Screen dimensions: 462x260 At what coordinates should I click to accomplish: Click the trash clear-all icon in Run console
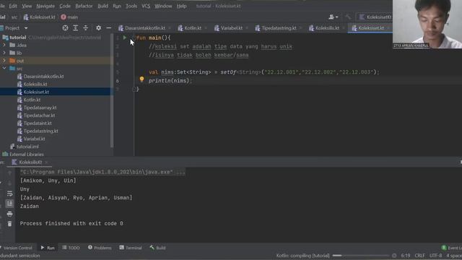pos(9,224)
